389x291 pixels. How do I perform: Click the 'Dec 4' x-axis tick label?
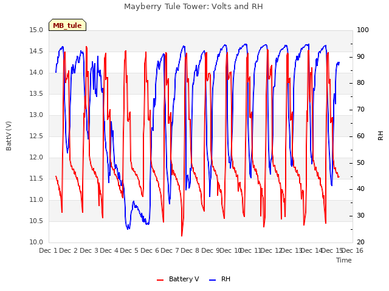pos(109,250)
